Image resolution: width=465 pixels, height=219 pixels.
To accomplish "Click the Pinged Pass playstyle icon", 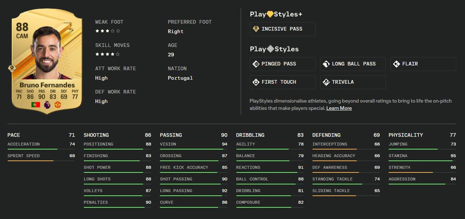I will [256, 64].
